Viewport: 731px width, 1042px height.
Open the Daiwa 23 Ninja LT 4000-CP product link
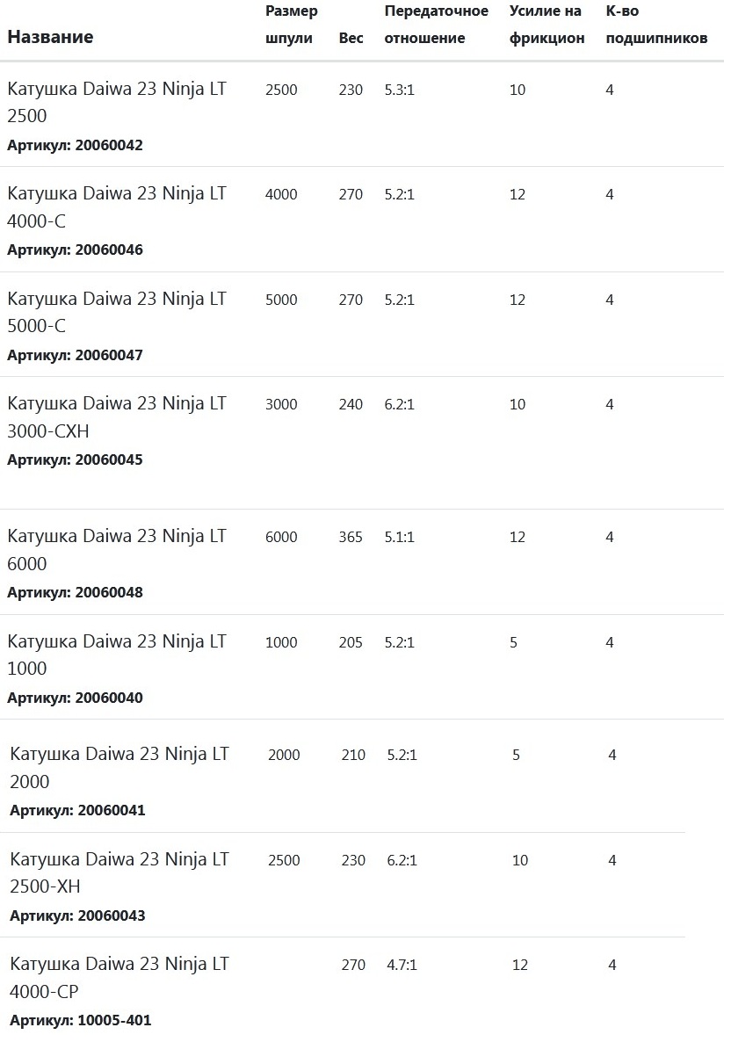coord(119,978)
